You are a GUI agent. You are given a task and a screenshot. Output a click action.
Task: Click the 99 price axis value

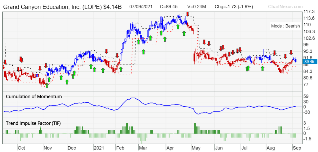(x=306, y=45)
